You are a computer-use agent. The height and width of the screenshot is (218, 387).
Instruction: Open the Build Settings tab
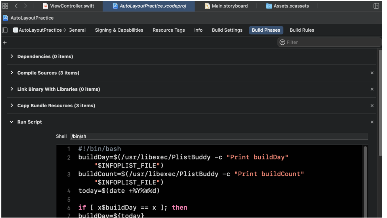(227, 30)
